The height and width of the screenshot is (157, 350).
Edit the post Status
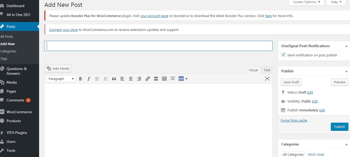[x=310, y=92]
